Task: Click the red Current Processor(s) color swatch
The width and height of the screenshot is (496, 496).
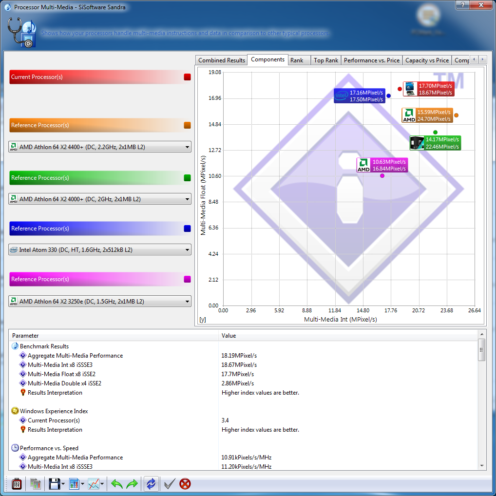Action: click(187, 77)
